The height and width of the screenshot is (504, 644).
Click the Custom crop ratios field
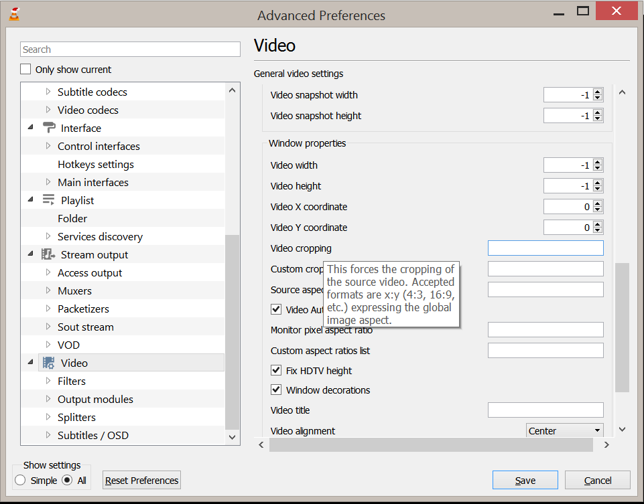(x=545, y=269)
